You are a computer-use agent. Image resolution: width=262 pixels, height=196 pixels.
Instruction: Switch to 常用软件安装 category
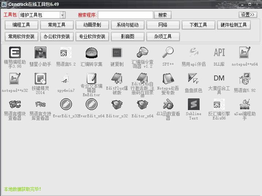22,36
